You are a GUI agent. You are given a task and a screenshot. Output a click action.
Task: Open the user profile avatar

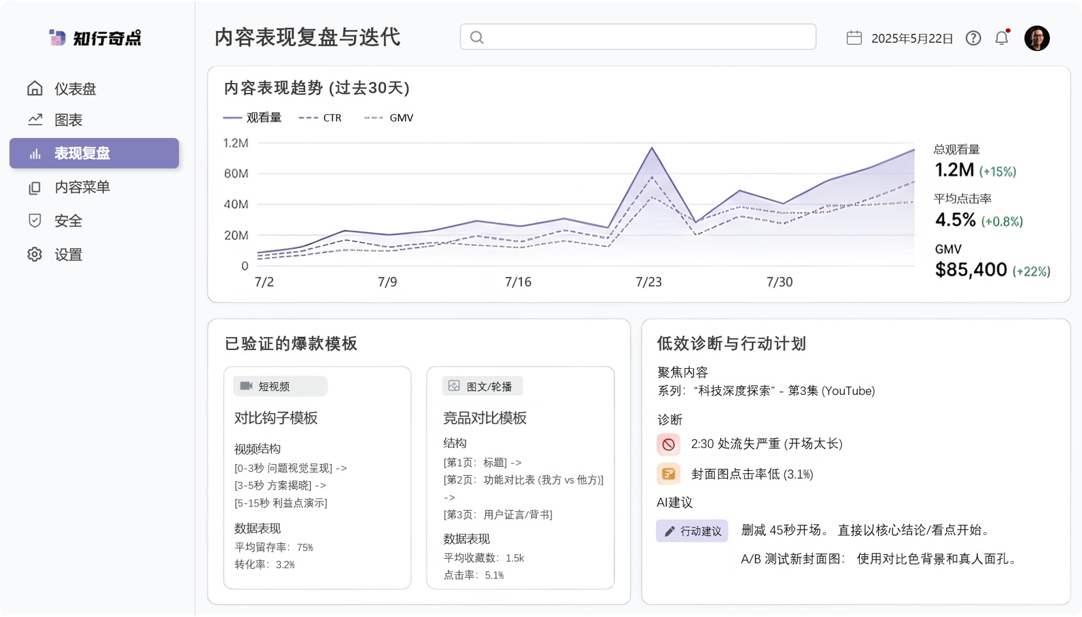(x=1037, y=37)
